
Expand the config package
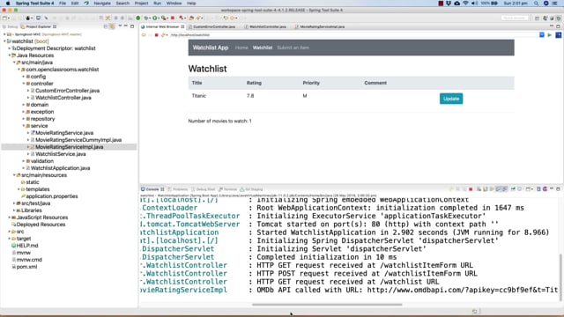[x=24, y=77]
